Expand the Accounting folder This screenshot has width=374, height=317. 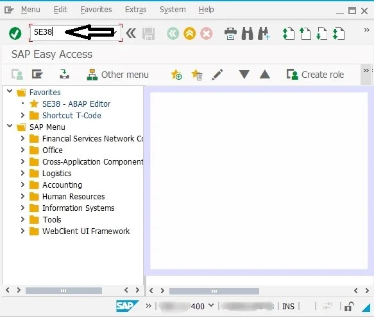coord(22,185)
